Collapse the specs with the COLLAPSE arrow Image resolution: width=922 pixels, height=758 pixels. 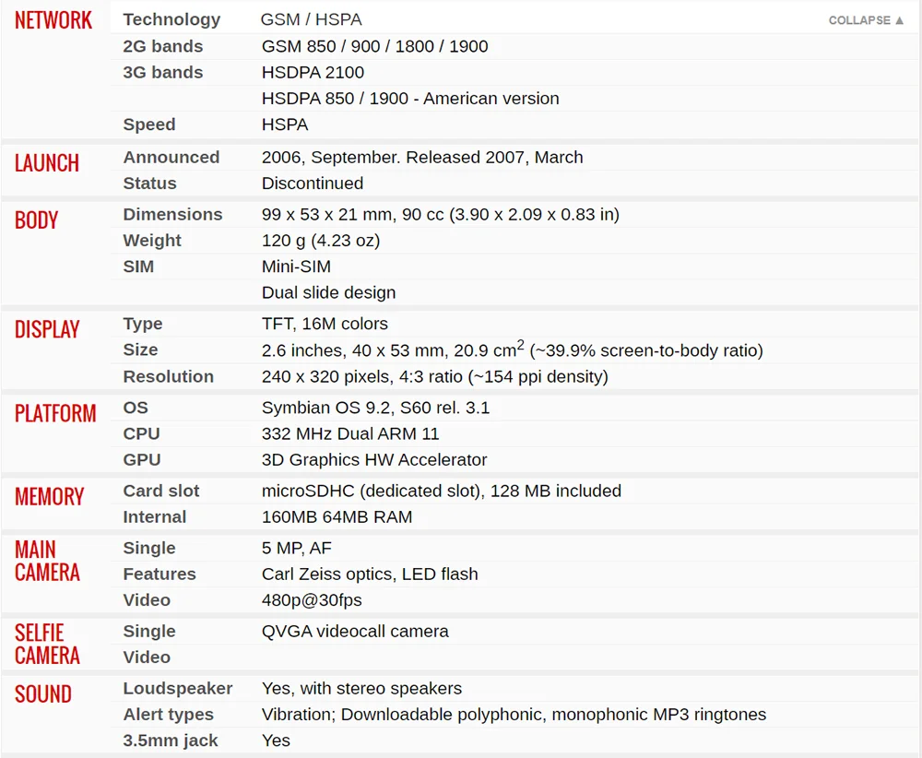tap(866, 20)
